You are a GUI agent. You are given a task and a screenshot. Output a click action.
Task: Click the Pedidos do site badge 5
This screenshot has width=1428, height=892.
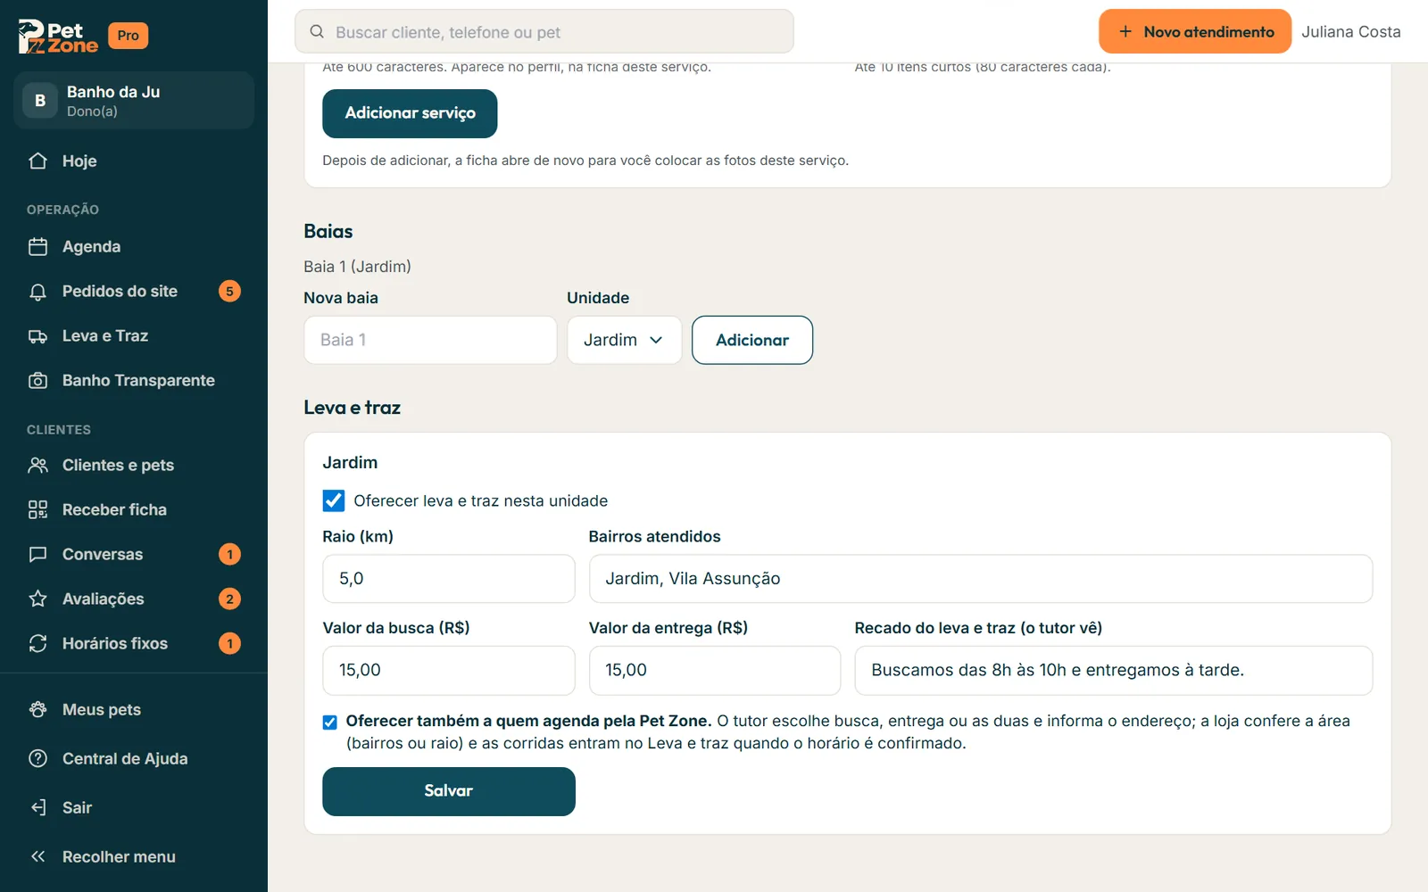(229, 292)
